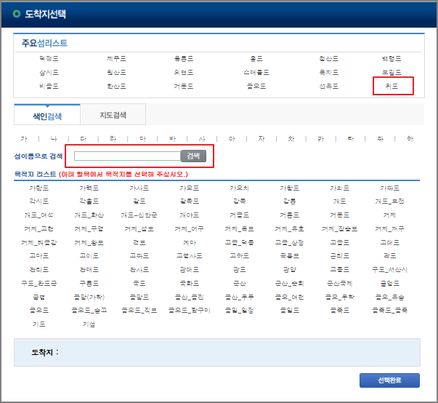Click the 선택완료 button
This screenshot has height=403, width=438.
(x=389, y=380)
